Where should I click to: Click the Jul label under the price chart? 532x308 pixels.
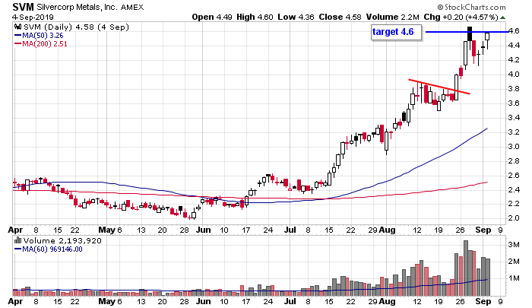point(290,230)
